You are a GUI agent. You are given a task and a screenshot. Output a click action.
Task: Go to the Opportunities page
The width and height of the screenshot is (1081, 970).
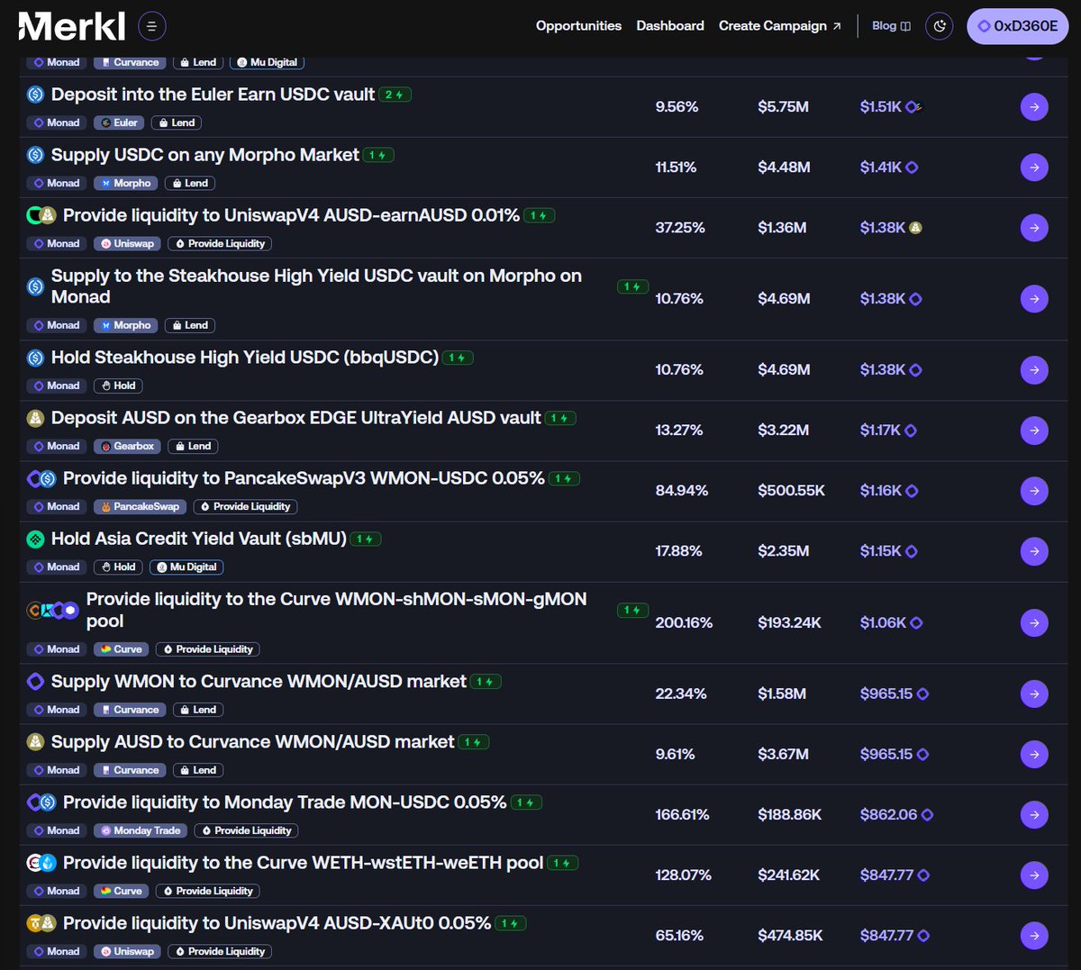pos(578,26)
